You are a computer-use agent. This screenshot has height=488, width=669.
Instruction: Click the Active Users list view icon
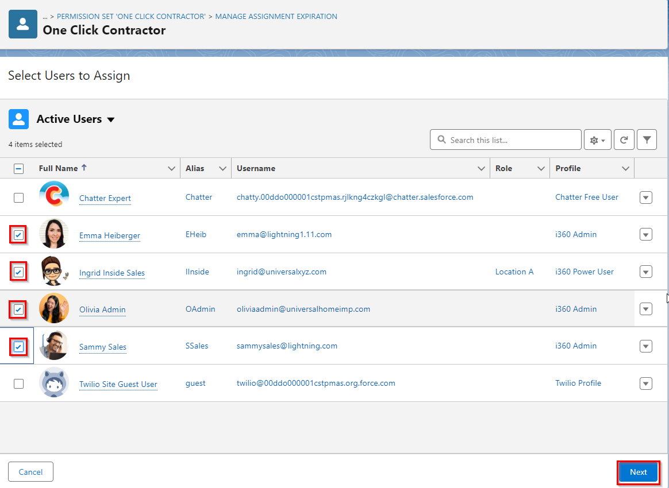coord(19,119)
